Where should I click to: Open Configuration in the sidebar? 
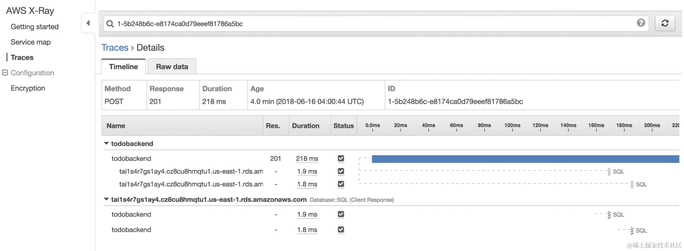click(32, 73)
